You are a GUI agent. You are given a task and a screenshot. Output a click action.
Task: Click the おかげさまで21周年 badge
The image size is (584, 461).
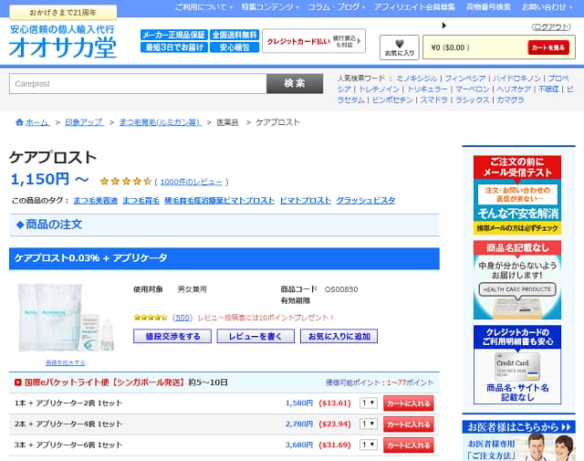coord(63,13)
